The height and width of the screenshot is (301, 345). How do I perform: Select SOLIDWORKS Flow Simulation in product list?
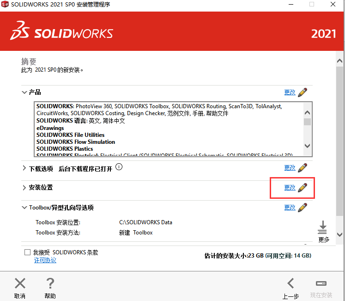click(76, 142)
